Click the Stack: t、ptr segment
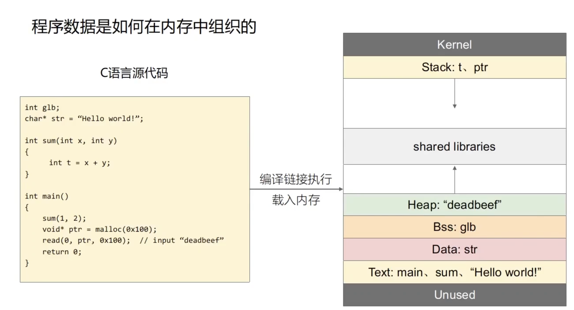The width and height of the screenshot is (574, 310). pyautogui.click(x=454, y=67)
